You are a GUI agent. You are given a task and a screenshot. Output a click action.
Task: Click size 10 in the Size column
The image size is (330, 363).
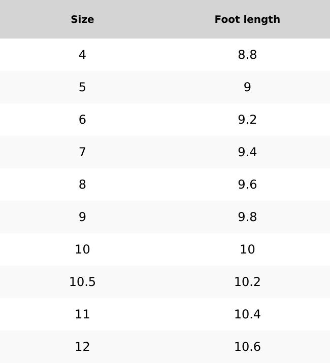click(82, 249)
